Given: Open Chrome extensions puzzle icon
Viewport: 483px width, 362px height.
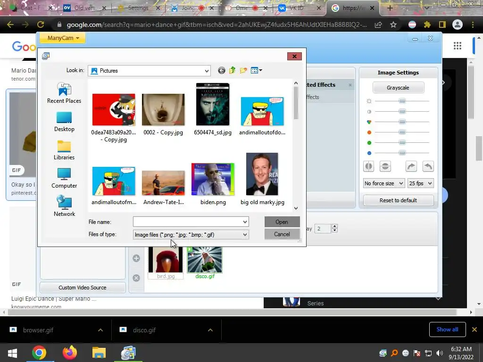Looking at the screenshot, I should point(427,25).
